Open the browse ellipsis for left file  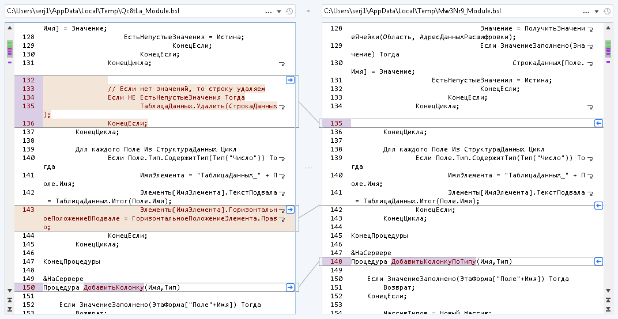click(269, 12)
